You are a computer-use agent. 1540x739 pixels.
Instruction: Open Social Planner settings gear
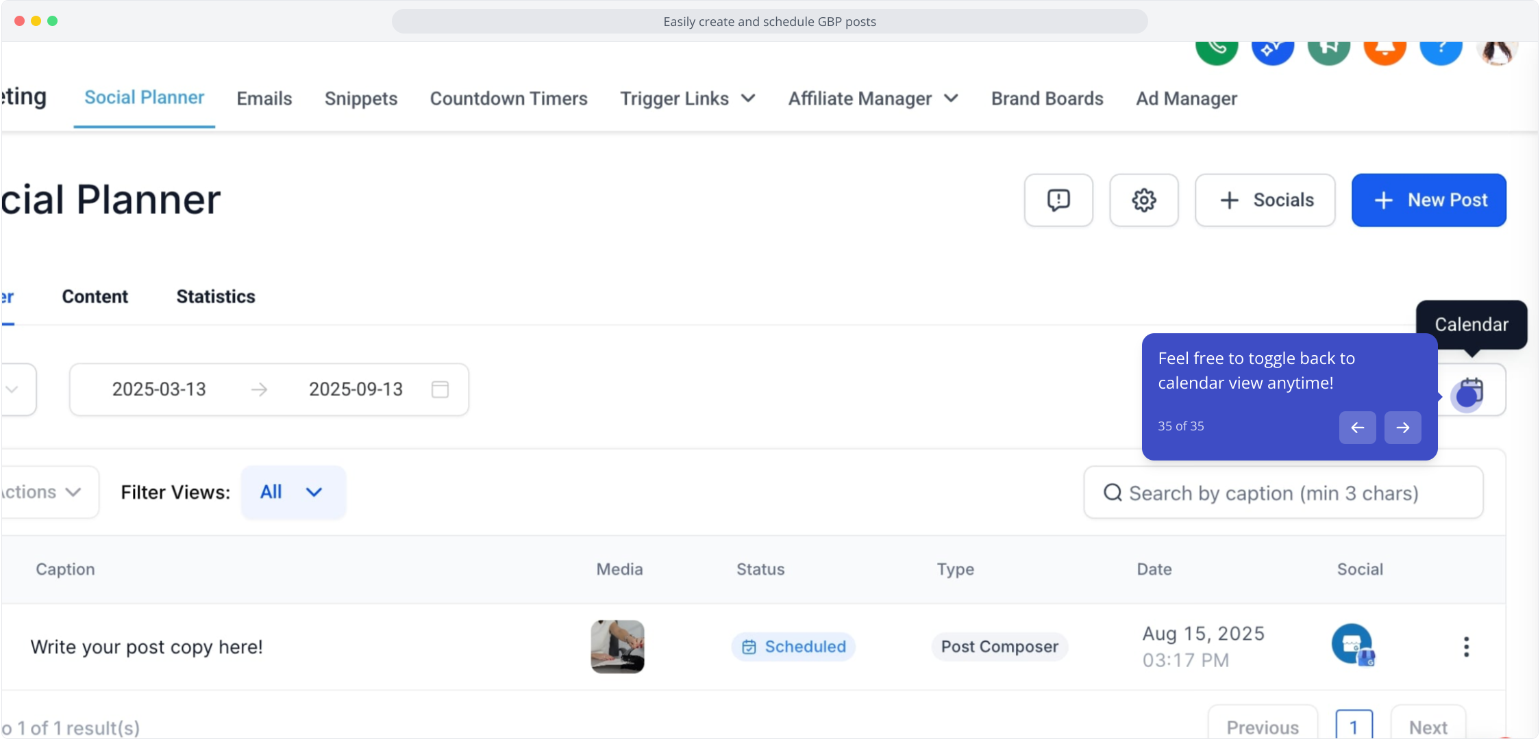click(x=1144, y=200)
